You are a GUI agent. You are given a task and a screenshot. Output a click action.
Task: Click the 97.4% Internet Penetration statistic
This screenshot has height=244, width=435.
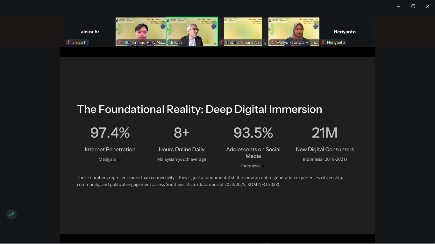(x=110, y=133)
